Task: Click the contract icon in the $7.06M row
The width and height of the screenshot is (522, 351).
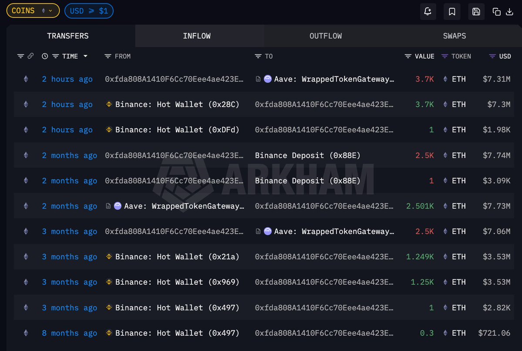Action: (258, 232)
